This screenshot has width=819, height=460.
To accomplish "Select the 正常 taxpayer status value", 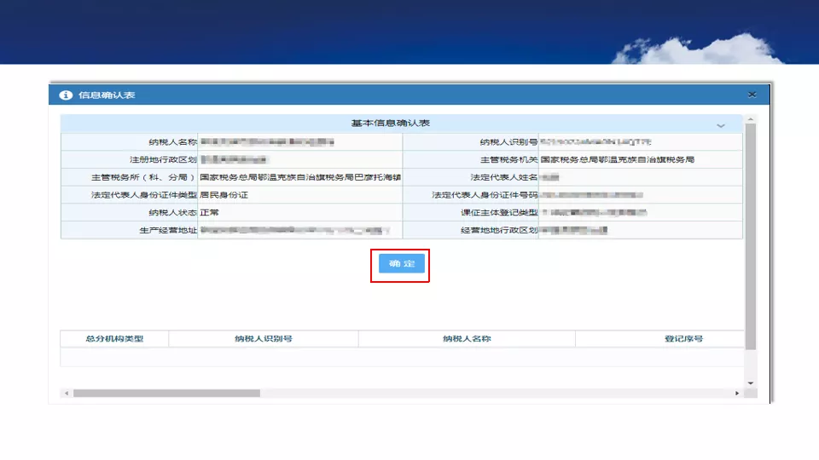I will pyautogui.click(x=210, y=213).
